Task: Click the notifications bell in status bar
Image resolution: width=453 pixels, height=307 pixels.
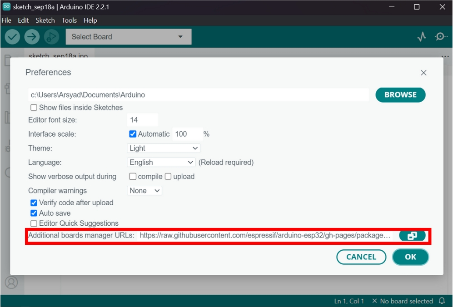Action: tap(442, 301)
